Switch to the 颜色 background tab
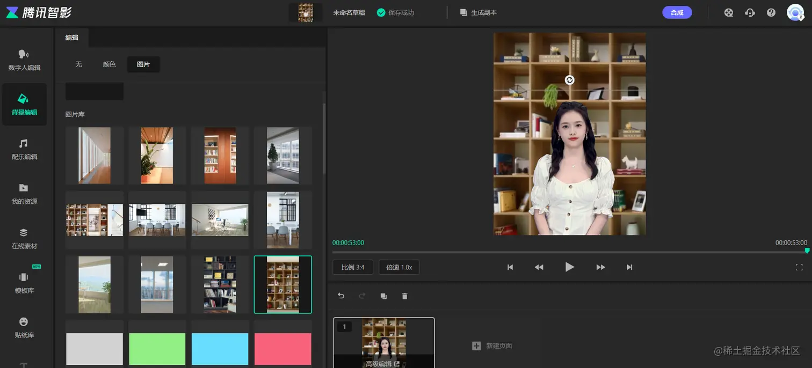This screenshot has width=812, height=368. pyautogui.click(x=110, y=64)
